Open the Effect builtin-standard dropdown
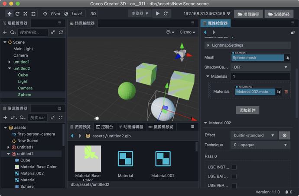299x196 pixels. coord(253,135)
